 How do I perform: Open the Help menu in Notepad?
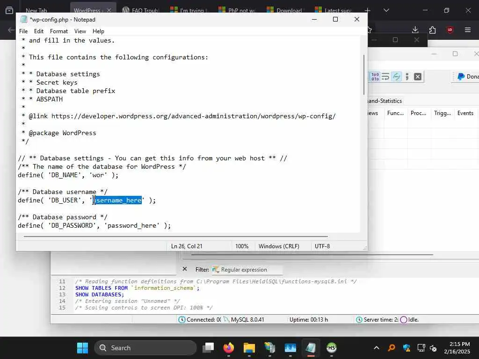pos(98,31)
